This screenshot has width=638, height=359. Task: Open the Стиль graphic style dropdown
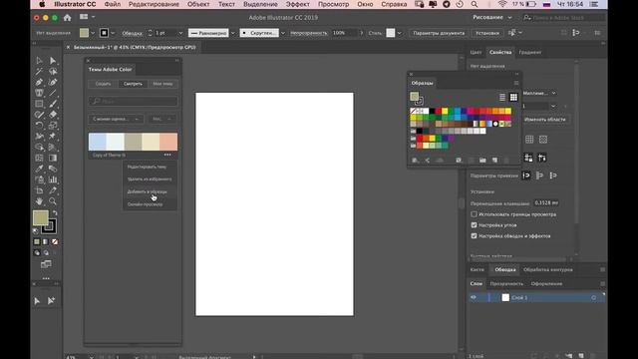399,33
